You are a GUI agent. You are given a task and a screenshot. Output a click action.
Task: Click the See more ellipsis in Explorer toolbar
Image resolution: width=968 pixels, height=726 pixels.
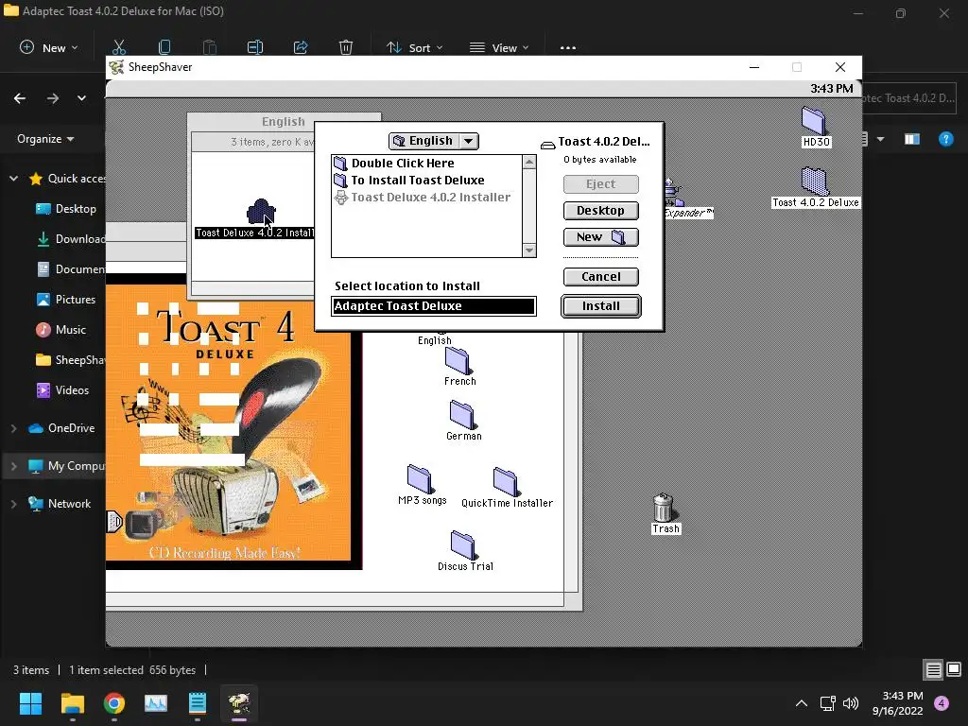pos(568,47)
